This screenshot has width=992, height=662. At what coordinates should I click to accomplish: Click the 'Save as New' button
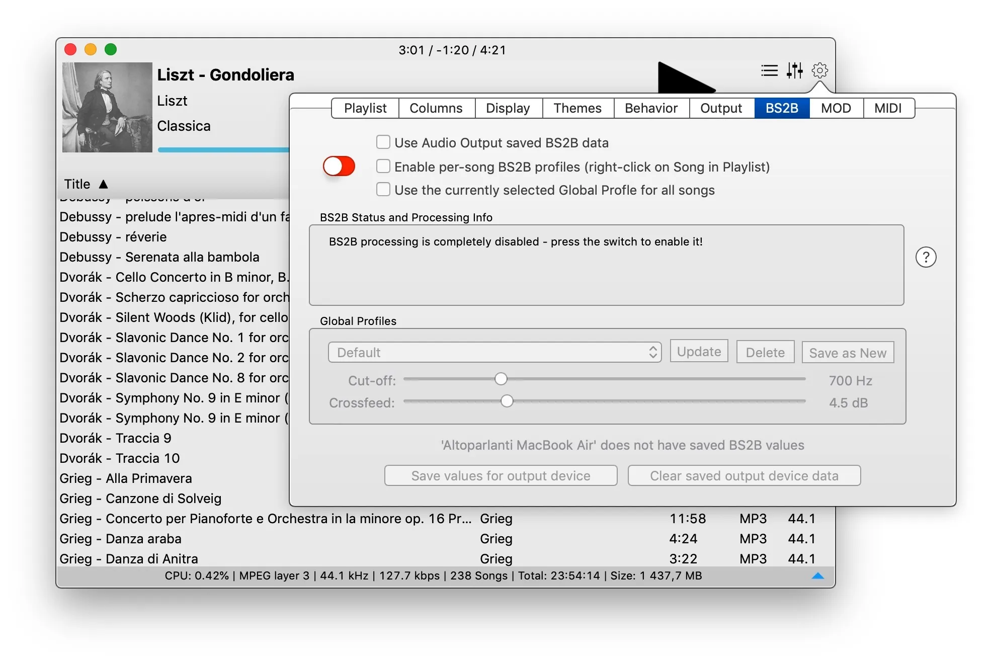847,352
